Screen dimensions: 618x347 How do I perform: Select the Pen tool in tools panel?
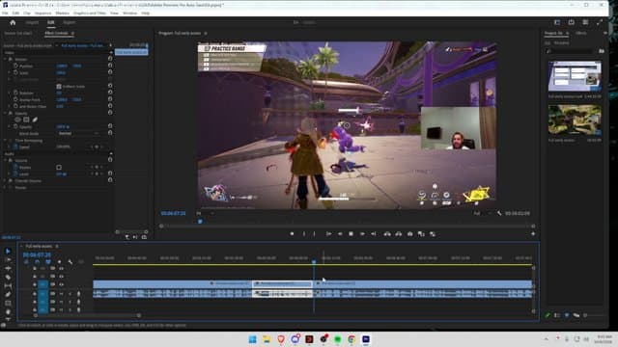tap(8, 294)
